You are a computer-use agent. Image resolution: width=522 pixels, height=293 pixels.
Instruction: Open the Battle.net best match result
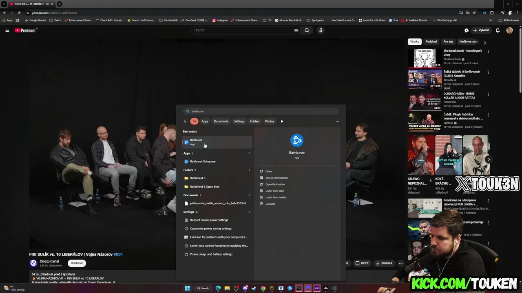pyautogui.click(x=217, y=142)
